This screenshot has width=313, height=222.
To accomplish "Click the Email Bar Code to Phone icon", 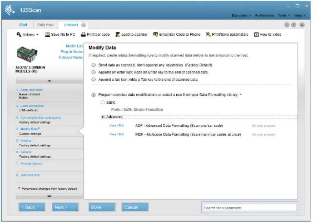I will [x=156, y=34].
